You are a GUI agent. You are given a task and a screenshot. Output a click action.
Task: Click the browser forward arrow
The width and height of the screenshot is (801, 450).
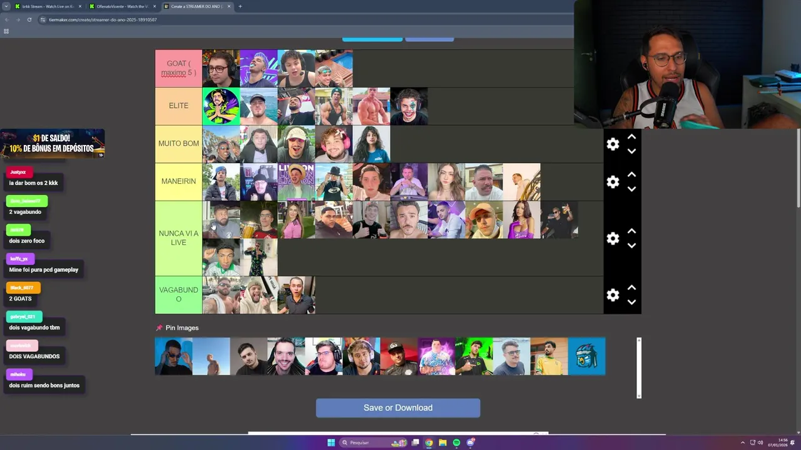tap(18, 19)
